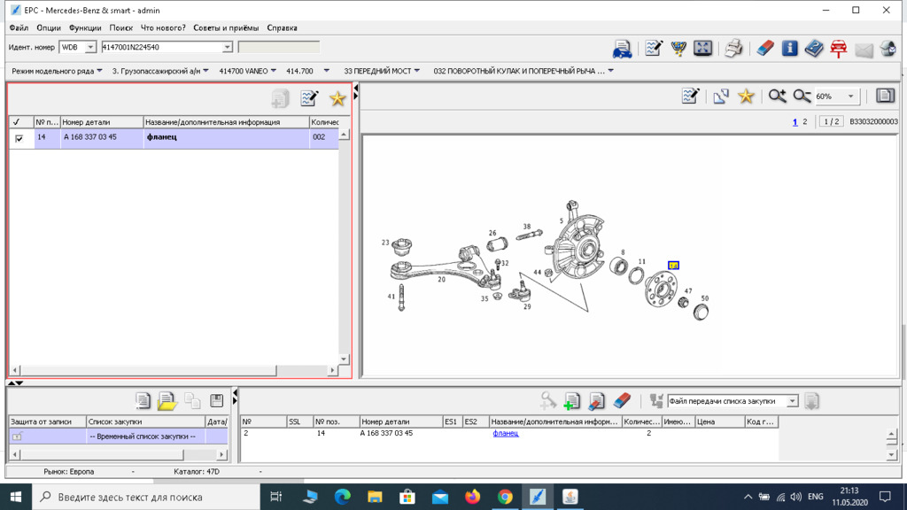Click the red eraser icon in top toolbar
Viewport: 907px width, 510px height.
765,49
